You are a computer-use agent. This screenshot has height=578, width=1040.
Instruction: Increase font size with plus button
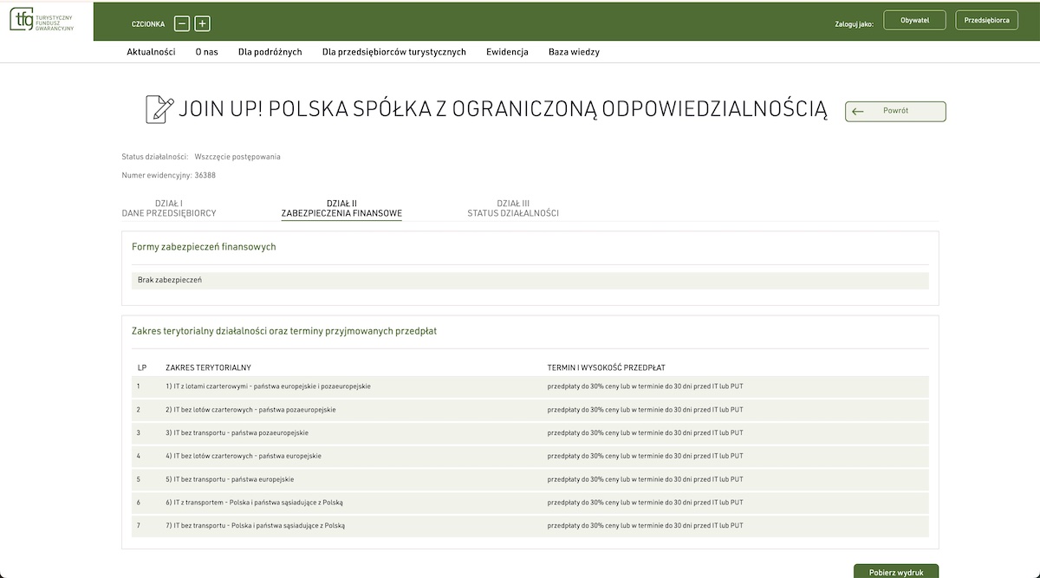click(x=202, y=24)
